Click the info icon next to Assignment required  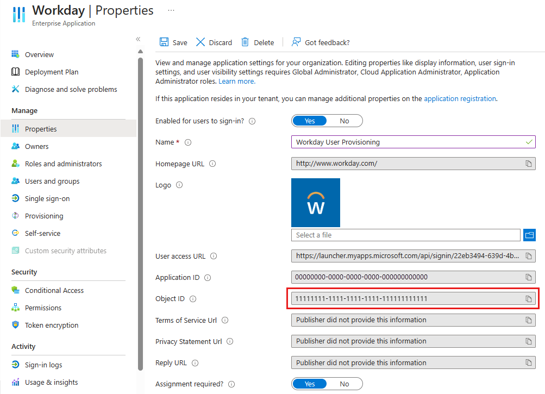click(231, 384)
